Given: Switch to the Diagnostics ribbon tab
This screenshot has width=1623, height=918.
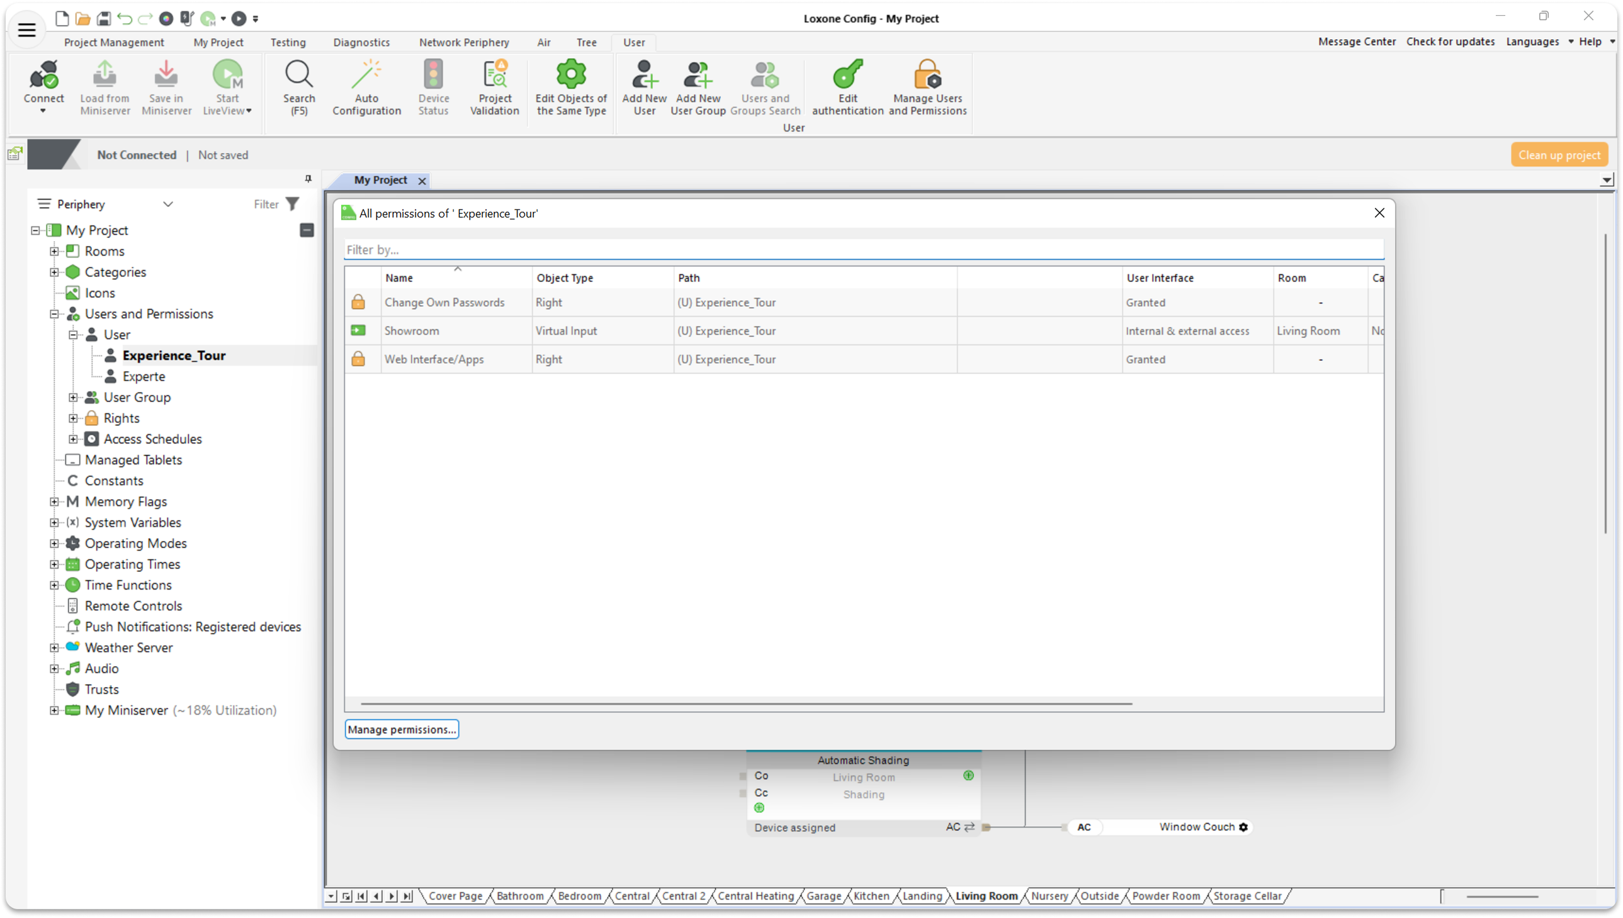Looking at the screenshot, I should point(361,42).
